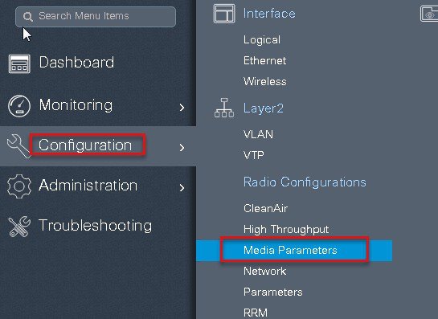Image resolution: width=438 pixels, height=319 pixels.
Task: Open the CleanAir settings link
Action: 265,208
